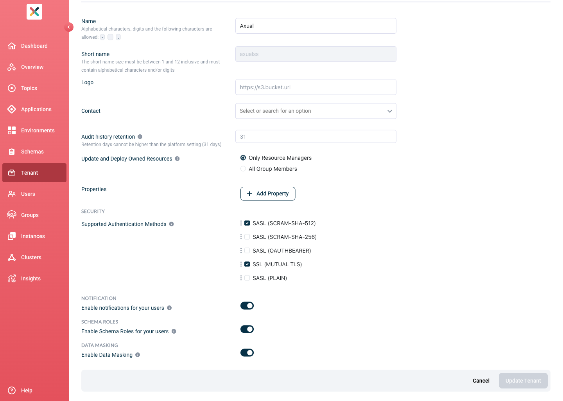Show info for Update and Deploy Owned Resources
The image size is (563, 401).
(177, 159)
